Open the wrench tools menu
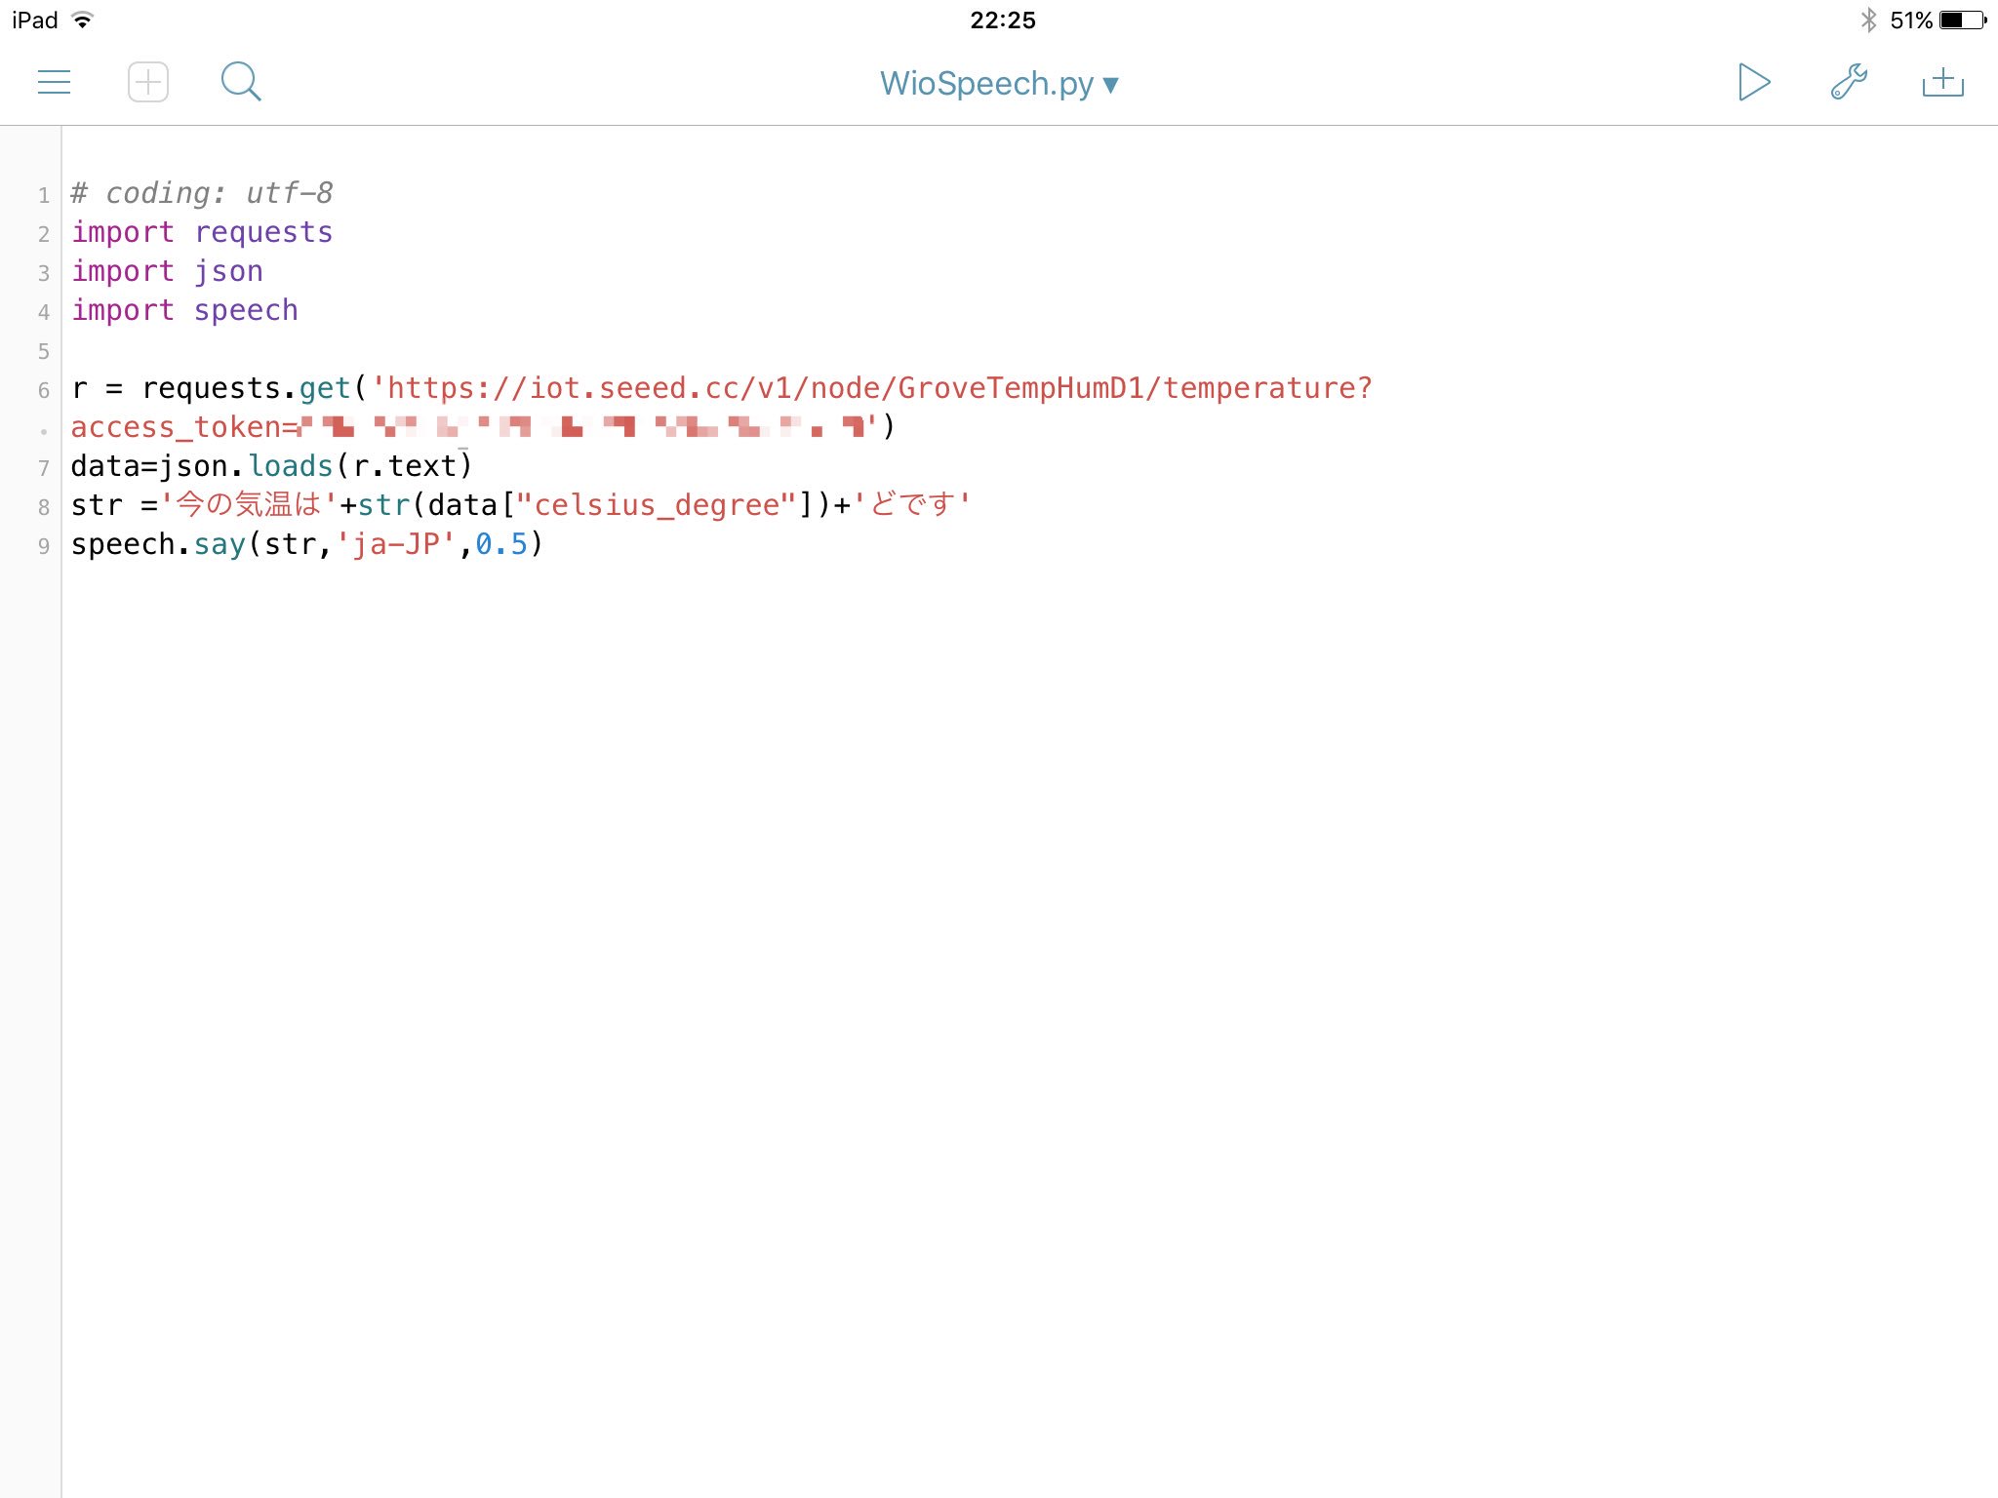1998x1498 pixels. 1849,82
